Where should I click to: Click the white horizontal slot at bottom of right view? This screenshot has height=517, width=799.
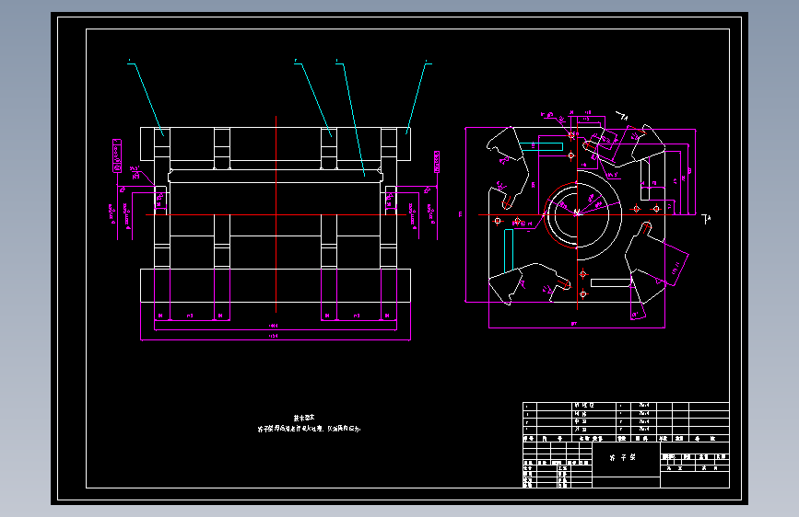(611, 282)
